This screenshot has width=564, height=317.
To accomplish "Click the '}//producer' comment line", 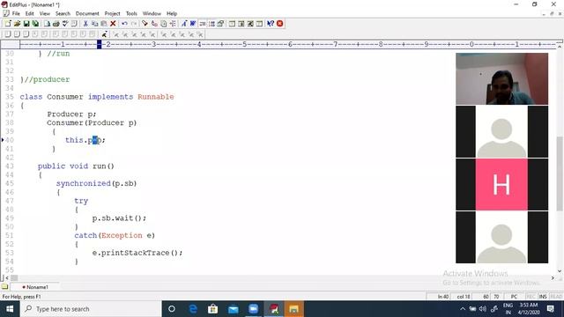I will pos(45,79).
